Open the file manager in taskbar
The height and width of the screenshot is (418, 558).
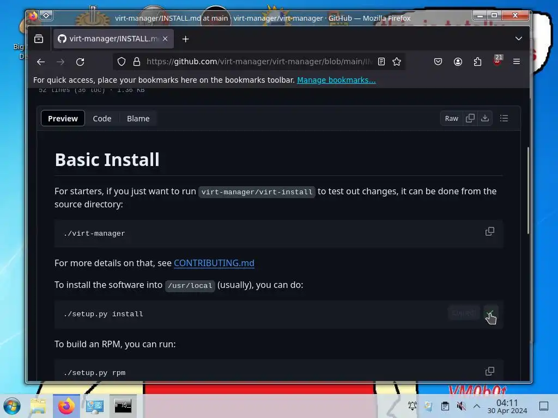click(x=38, y=406)
